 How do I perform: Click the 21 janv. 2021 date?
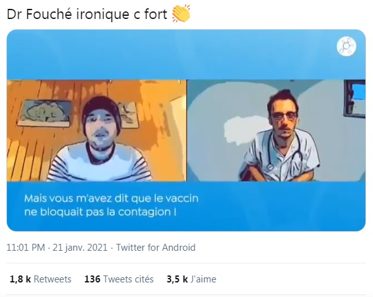80,248
